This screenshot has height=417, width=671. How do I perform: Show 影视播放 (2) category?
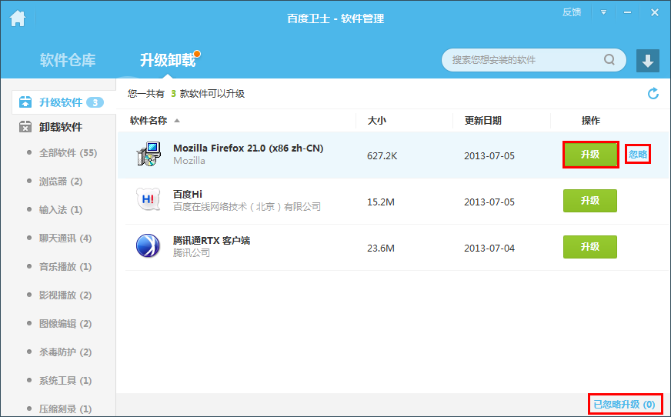pos(65,295)
